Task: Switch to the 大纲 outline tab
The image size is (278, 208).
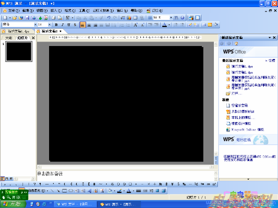Action: (9, 38)
